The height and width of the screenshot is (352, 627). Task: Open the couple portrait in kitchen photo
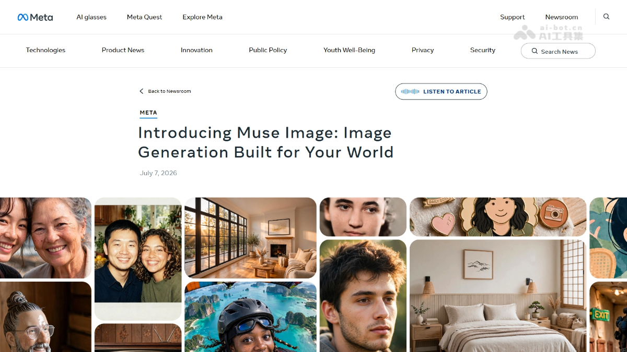138,259
